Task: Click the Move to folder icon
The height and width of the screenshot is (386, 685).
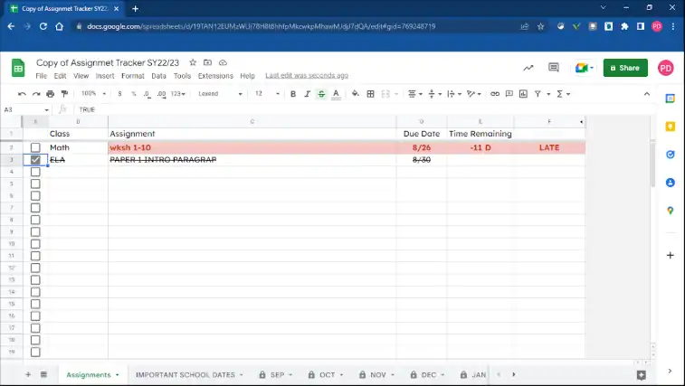Action: pyautogui.click(x=207, y=62)
